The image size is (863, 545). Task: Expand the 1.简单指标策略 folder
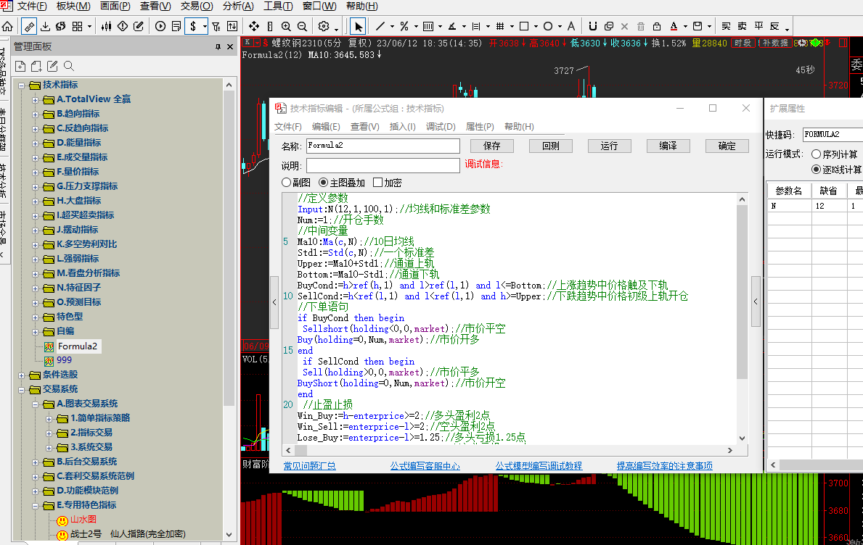[x=49, y=419]
